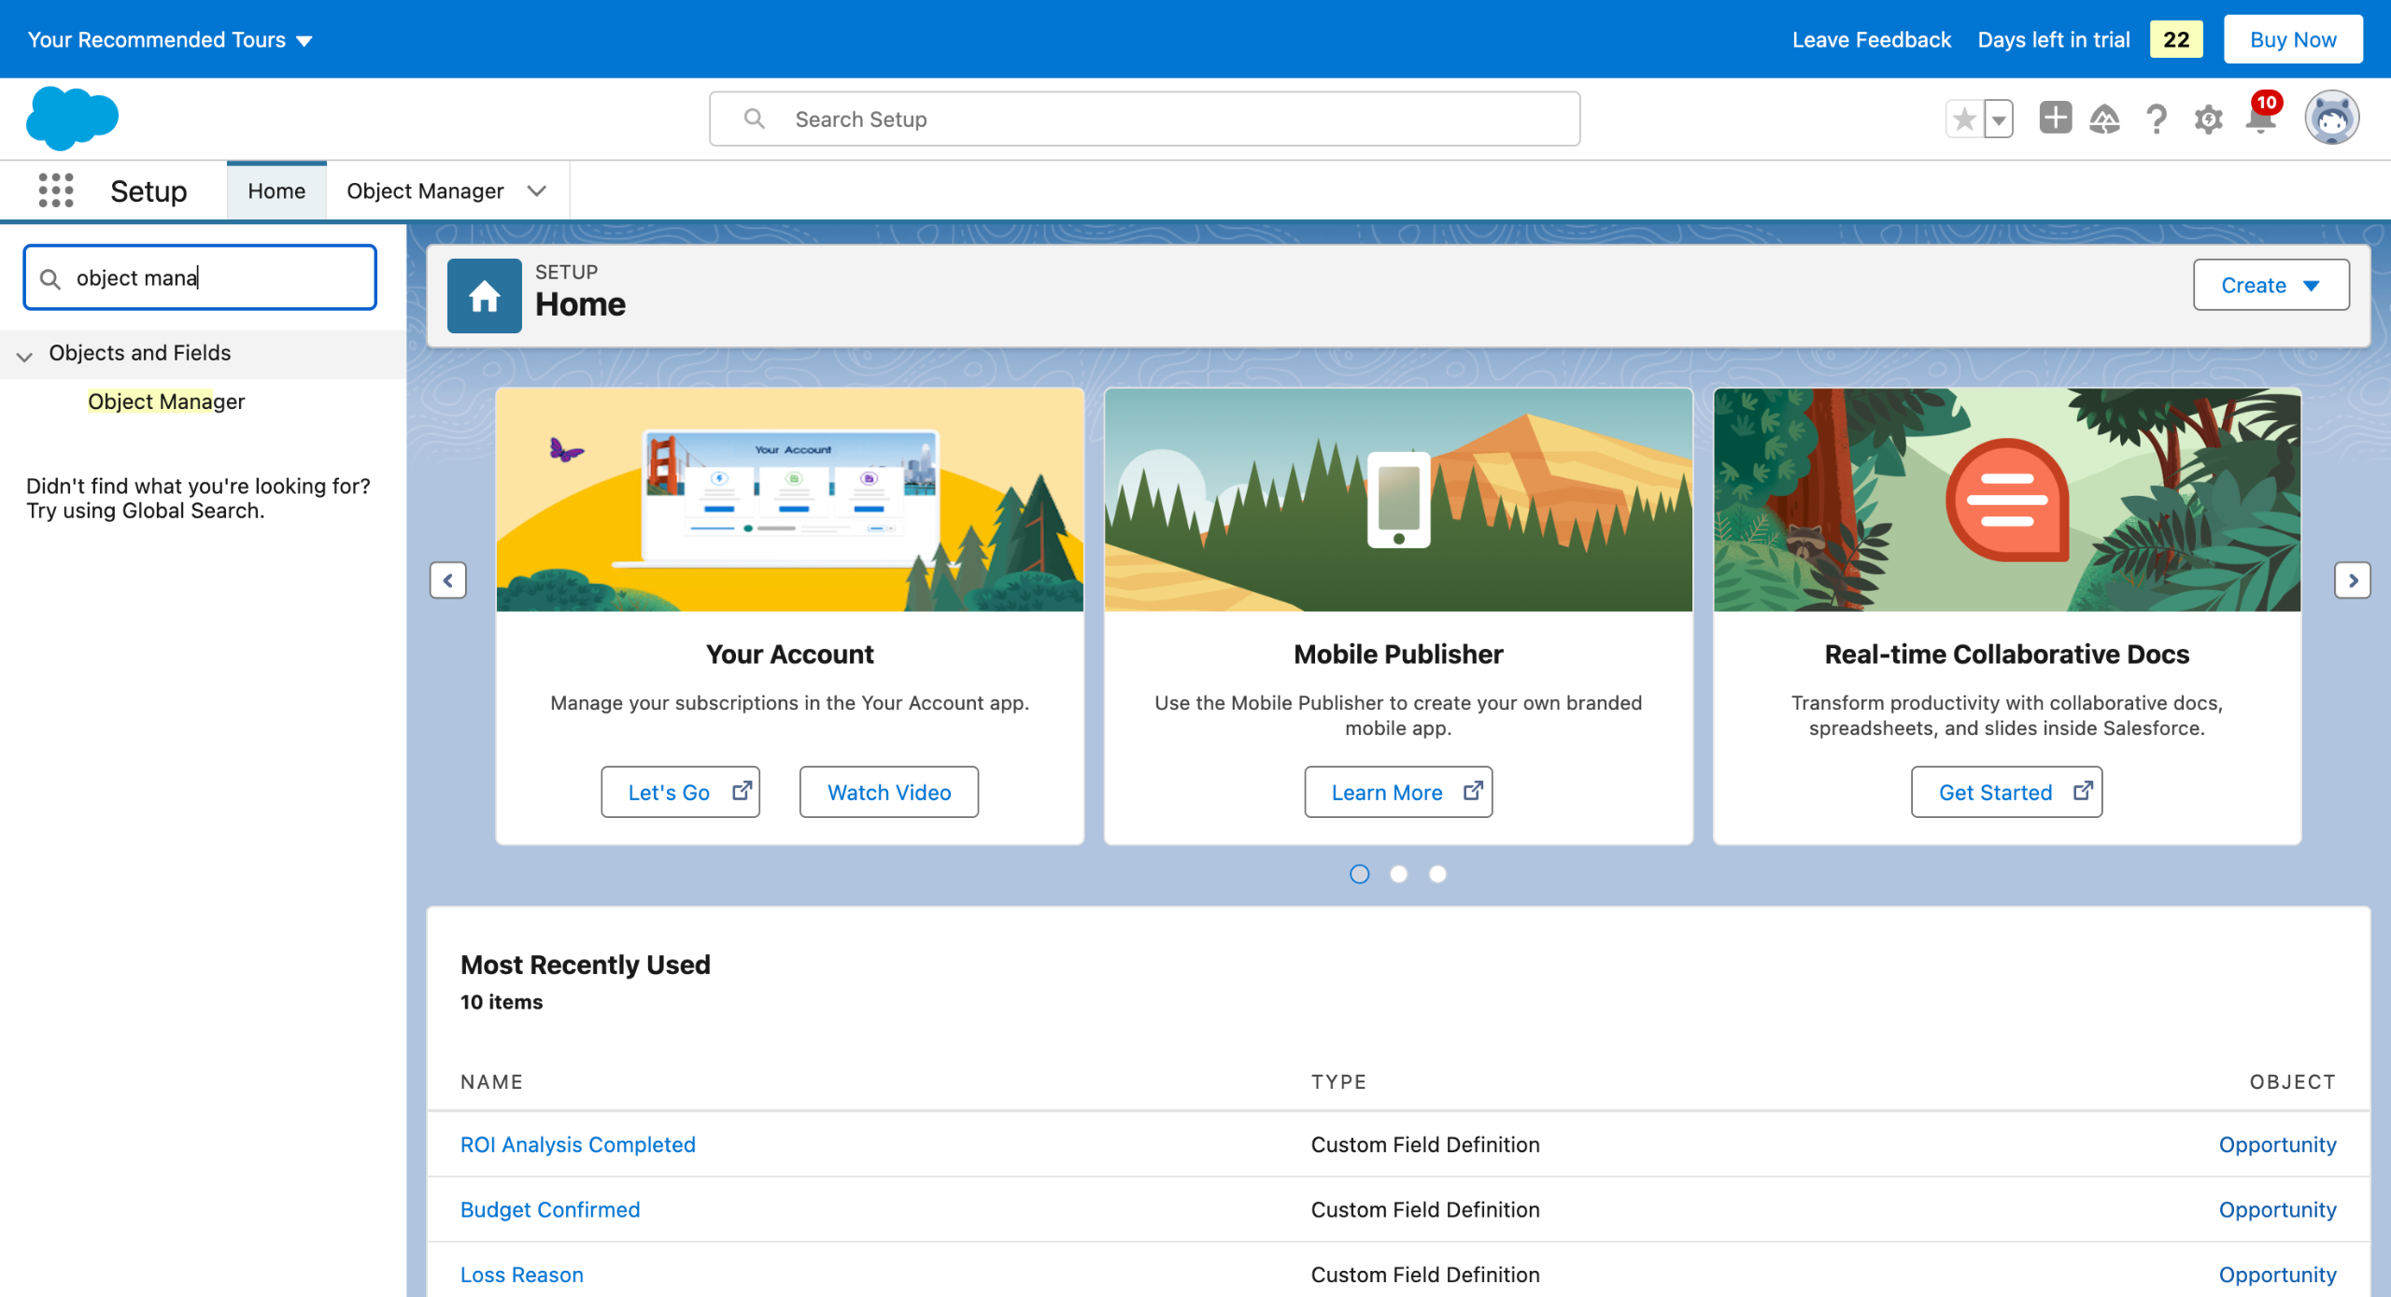Viewport: 2391px width, 1297px height.
Task: Select the second carousel page dot
Action: tap(1399, 874)
